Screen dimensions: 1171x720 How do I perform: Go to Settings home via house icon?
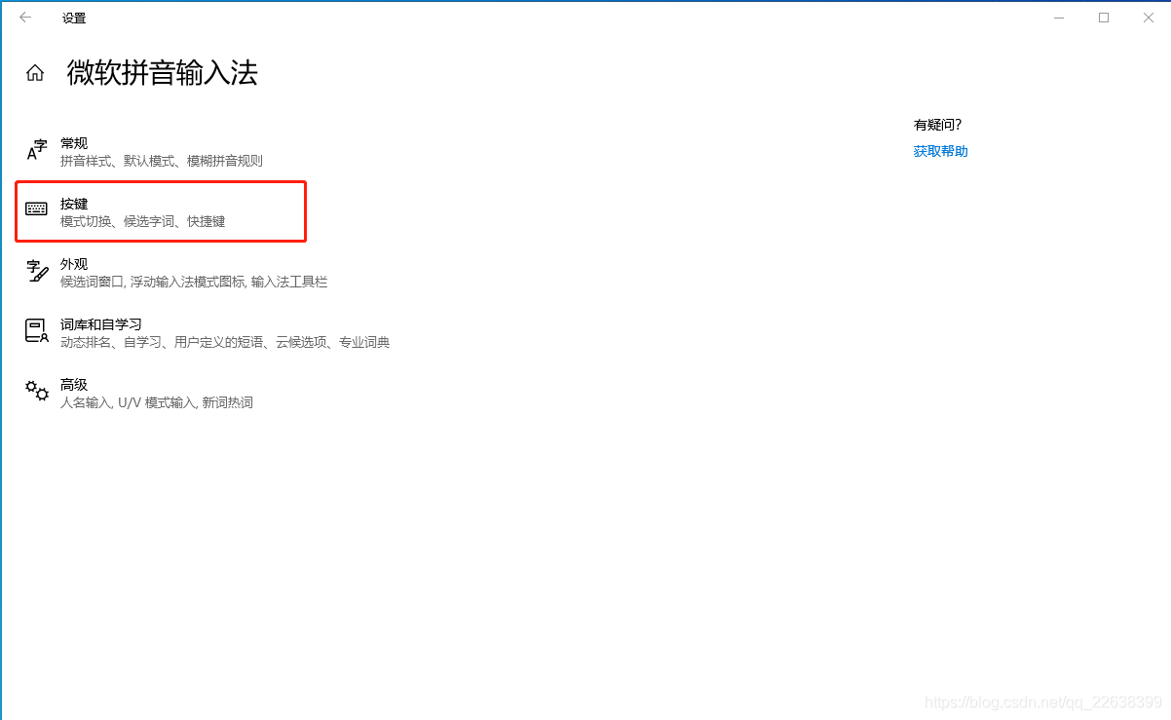click(35, 73)
